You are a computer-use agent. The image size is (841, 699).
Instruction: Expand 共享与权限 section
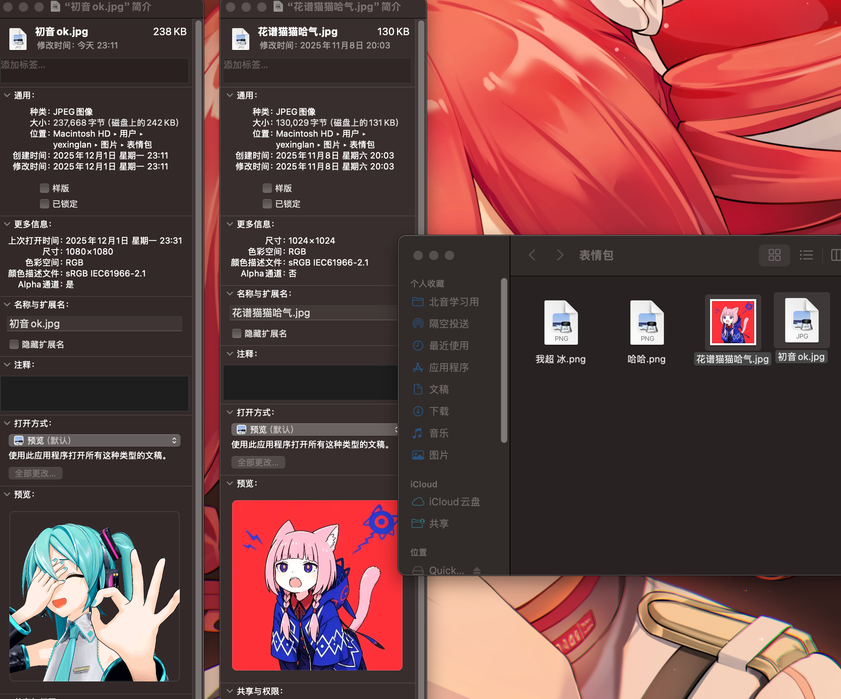pyautogui.click(x=230, y=691)
